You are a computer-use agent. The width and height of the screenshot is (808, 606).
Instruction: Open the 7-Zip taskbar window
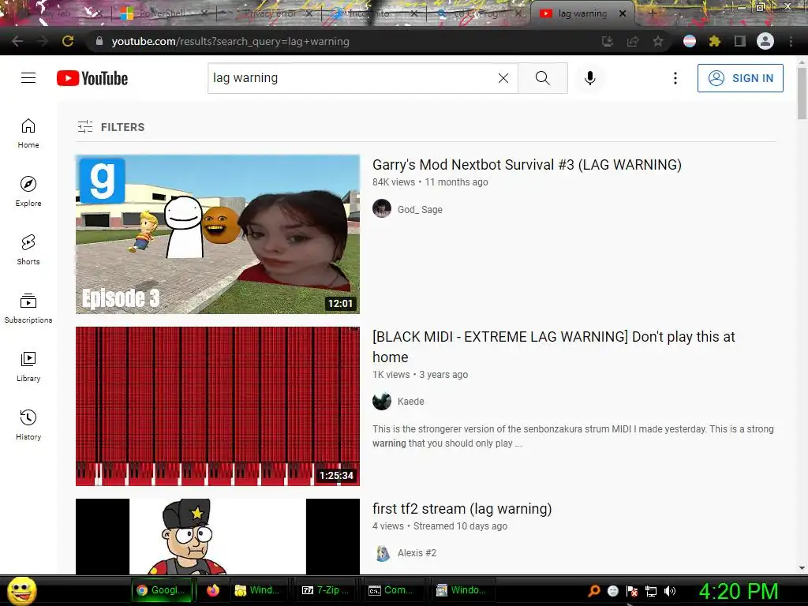(325, 590)
